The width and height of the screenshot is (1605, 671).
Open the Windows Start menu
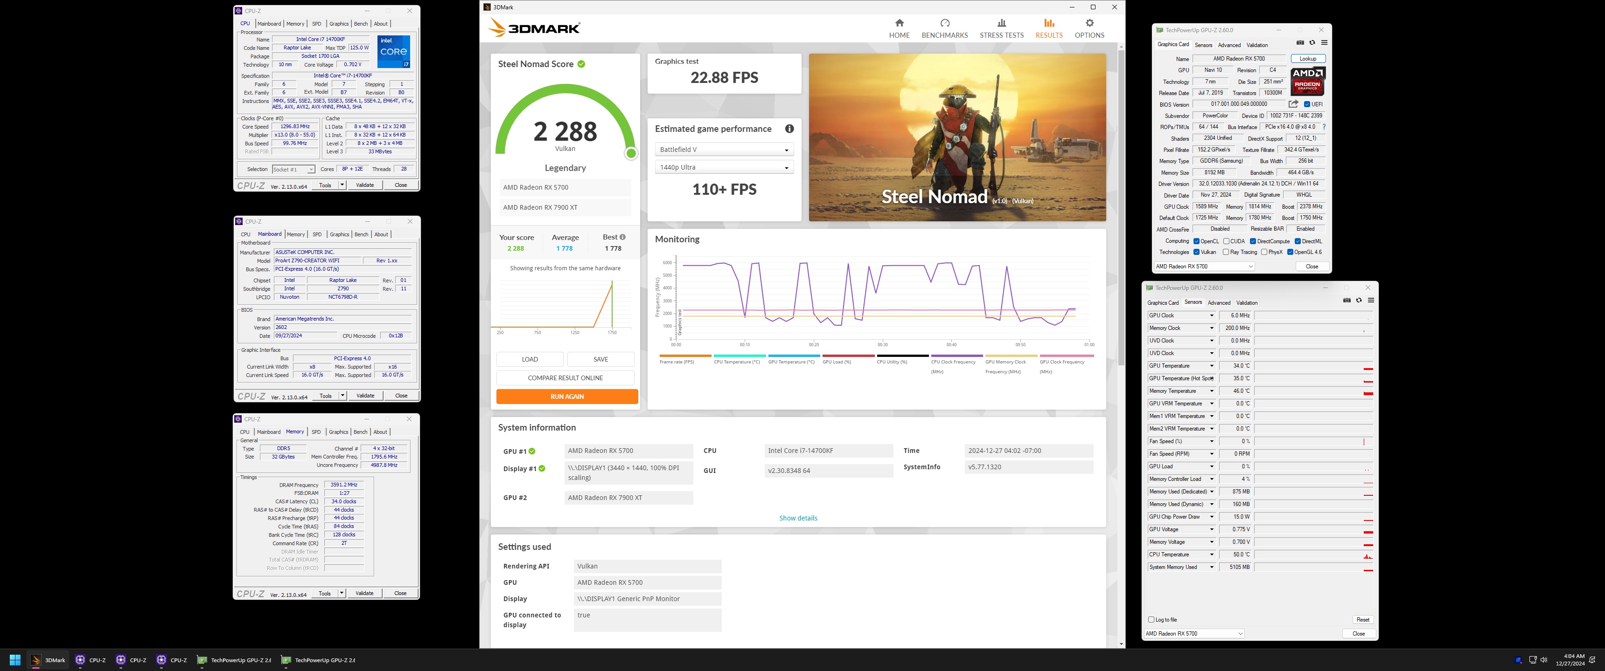pyautogui.click(x=15, y=660)
